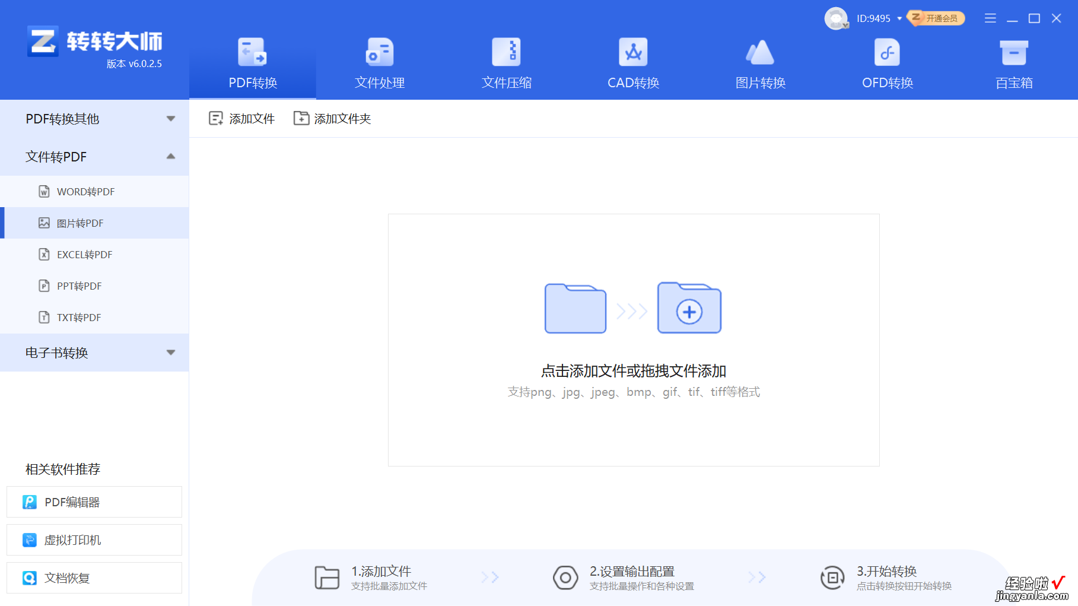This screenshot has height=606, width=1078.
Task: Switch to the 文件处理 tab label
Action: (x=380, y=83)
